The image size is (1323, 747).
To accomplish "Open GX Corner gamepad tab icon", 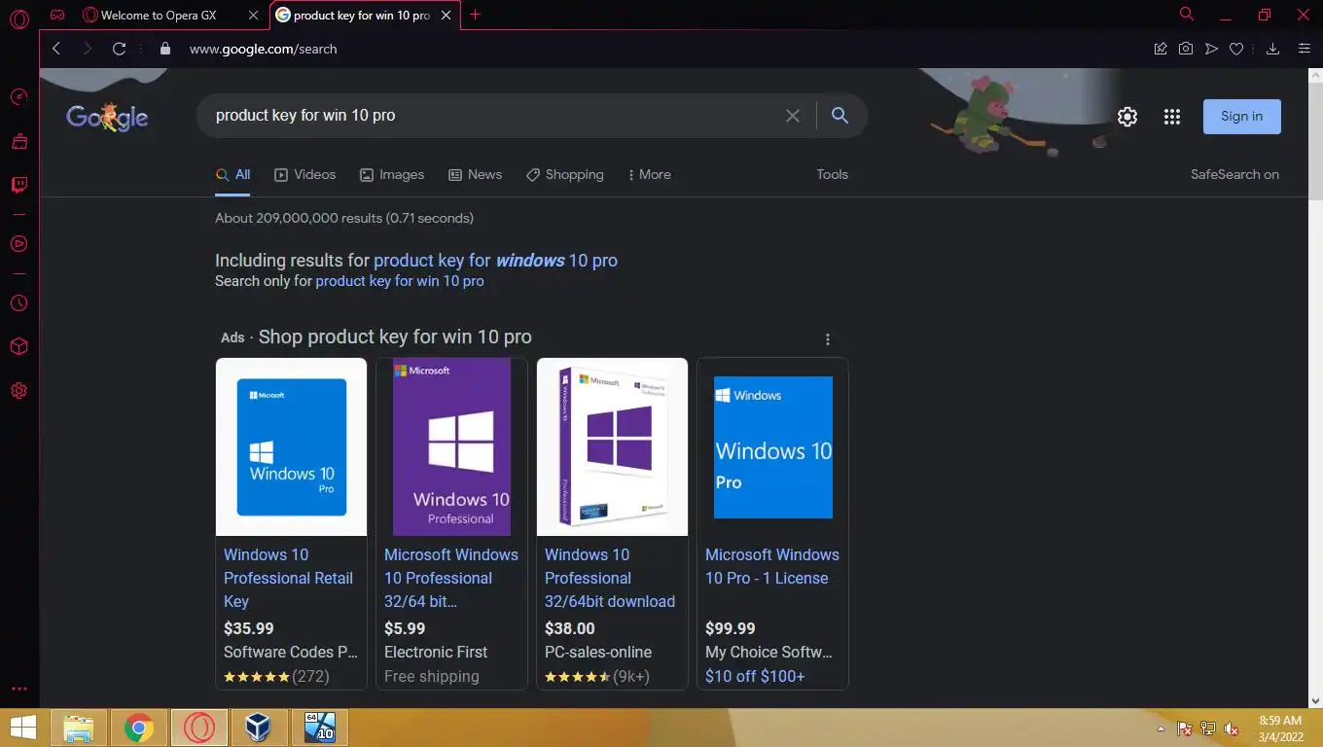I will tap(58, 16).
